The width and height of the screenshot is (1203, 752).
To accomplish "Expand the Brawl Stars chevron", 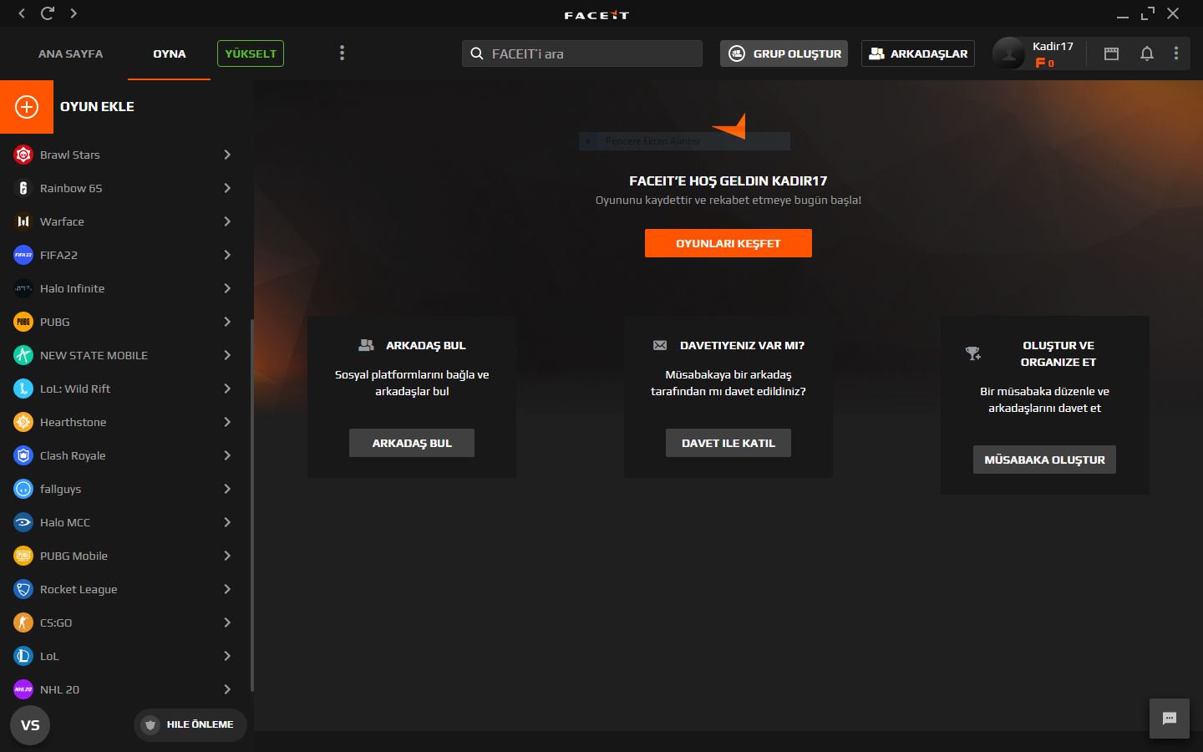I will (227, 155).
